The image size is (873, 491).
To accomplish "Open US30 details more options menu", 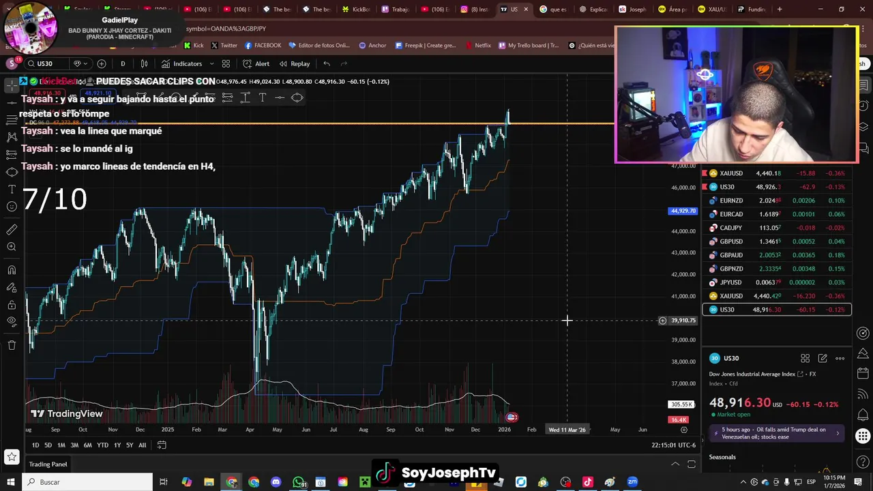I will coord(840,358).
